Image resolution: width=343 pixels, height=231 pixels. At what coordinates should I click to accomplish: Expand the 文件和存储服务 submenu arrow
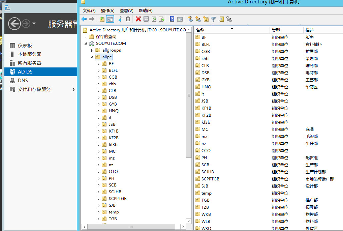pos(74,89)
